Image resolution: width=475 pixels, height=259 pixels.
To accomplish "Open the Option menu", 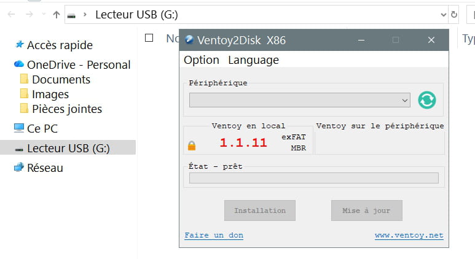I will [202, 60].
